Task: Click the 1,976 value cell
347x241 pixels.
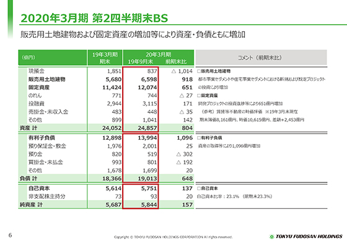Action: [114, 146]
